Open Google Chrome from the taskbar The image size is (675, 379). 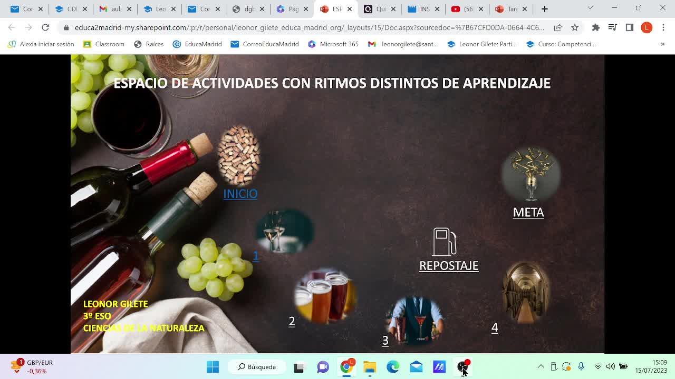346,367
